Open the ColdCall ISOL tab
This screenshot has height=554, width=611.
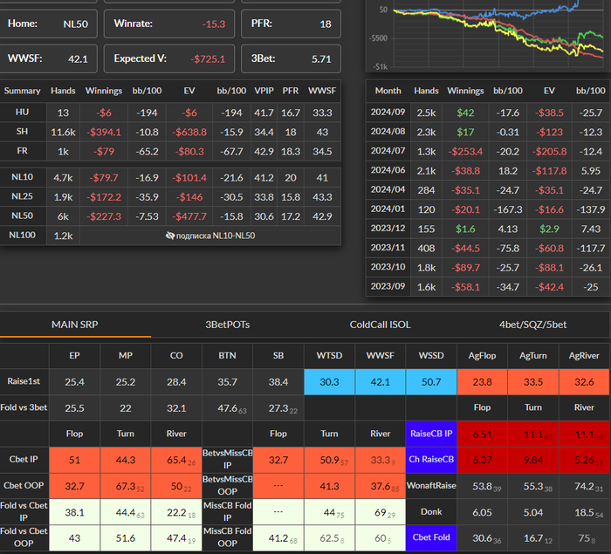380,325
